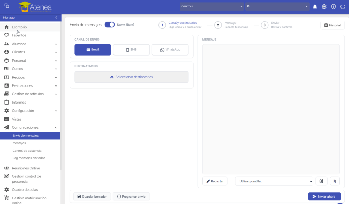Image resolution: width=349 pixels, height=204 pixels.
Task: Click the Gestión matriculación online cart icon
Action: (x=6, y=198)
